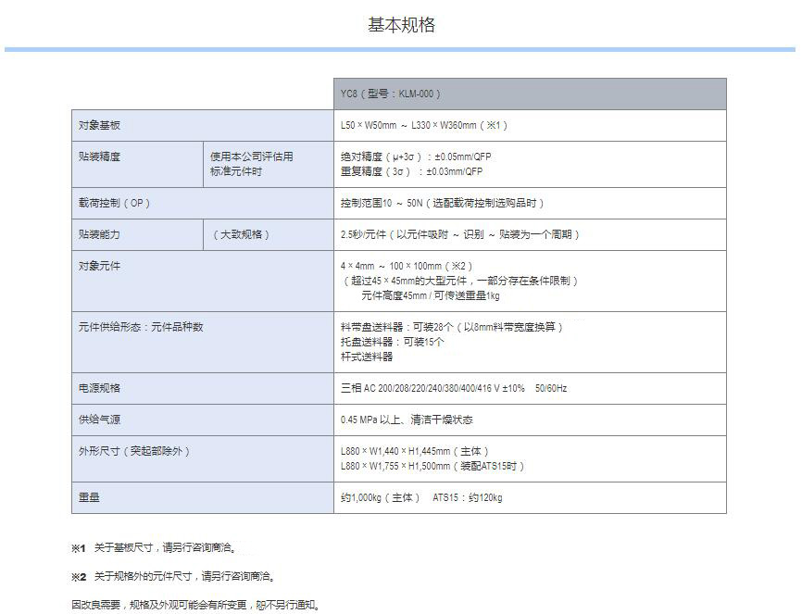Select the YC8 (型号：KLM-000) header cell
Viewport: 802px width, 614px height.
point(391,94)
